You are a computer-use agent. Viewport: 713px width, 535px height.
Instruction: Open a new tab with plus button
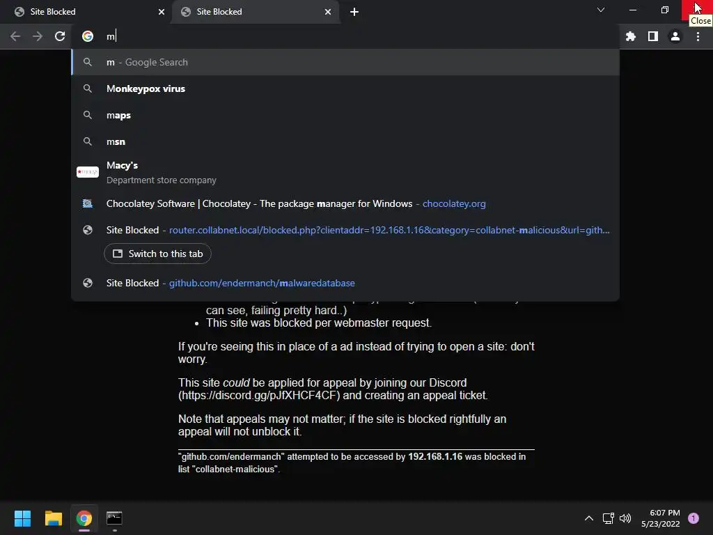pyautogui.click(x=354, y=12)
